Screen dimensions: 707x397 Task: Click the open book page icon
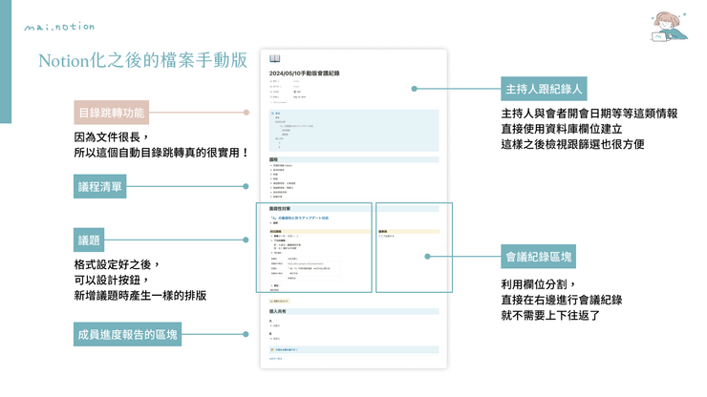click(x=274, y=59)
